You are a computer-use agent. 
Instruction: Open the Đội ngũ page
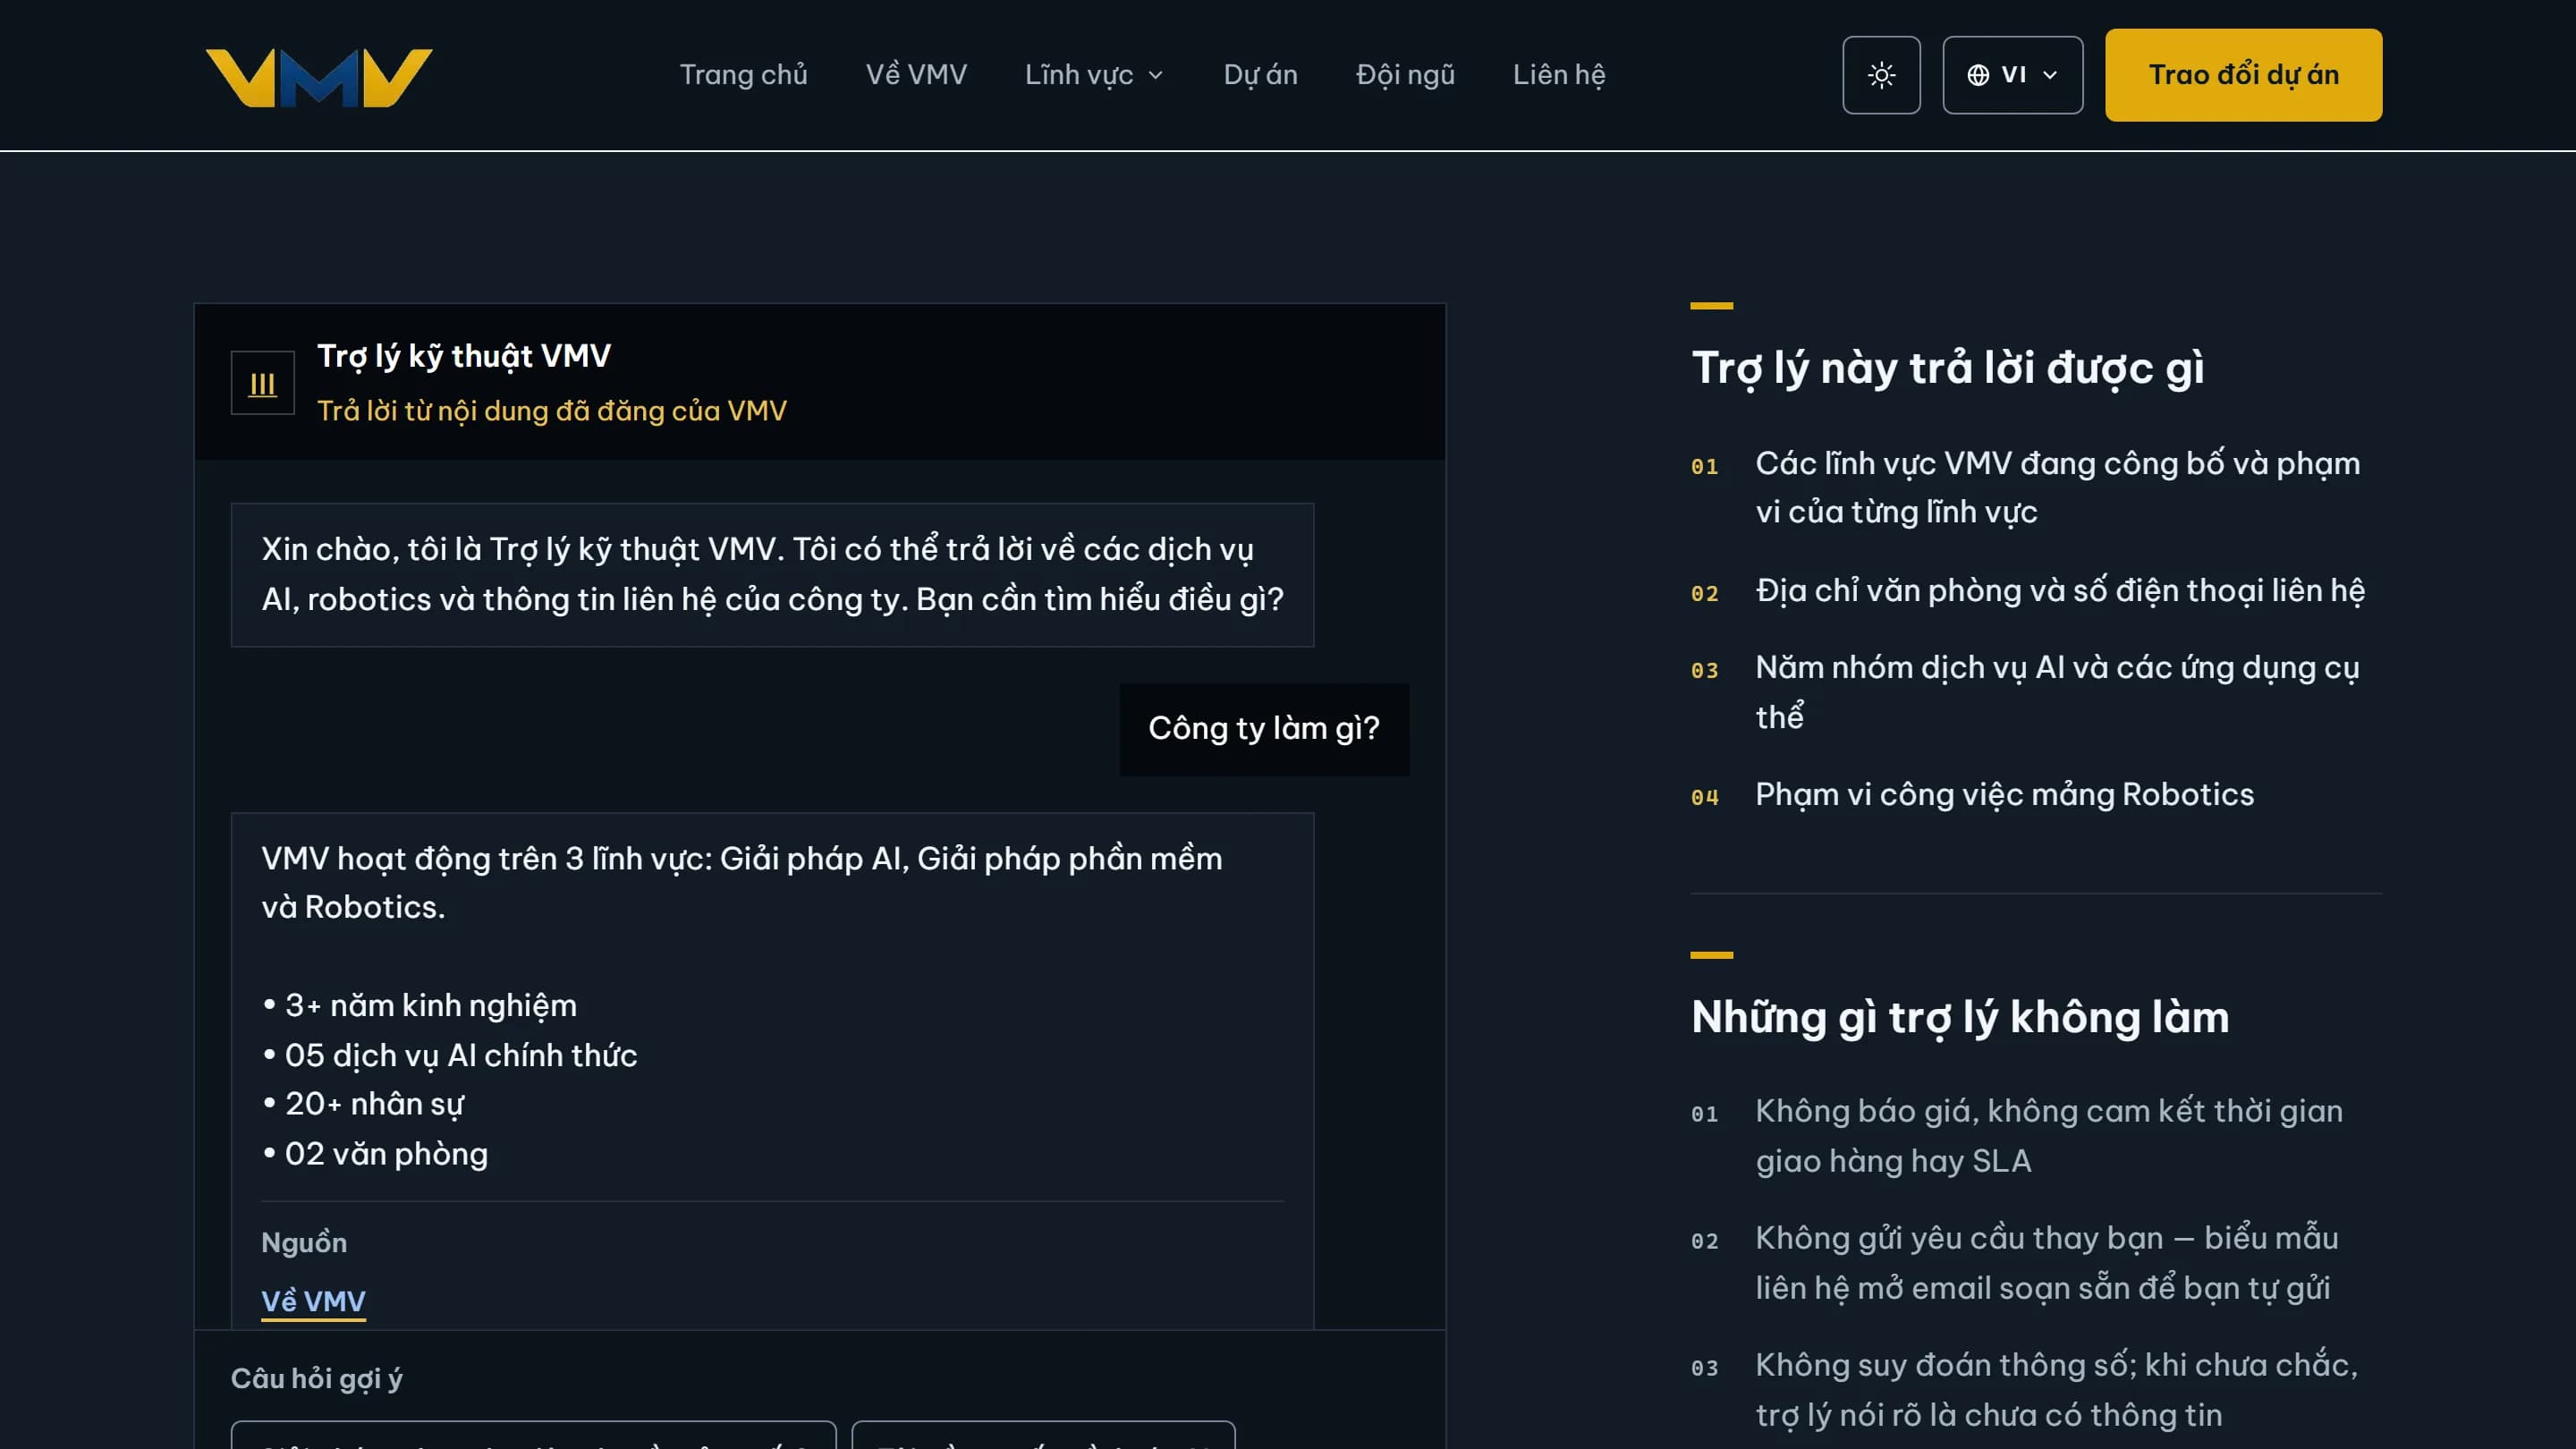[1405, 75]
